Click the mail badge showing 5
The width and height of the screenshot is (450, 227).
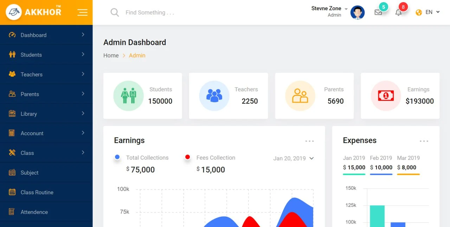click(384, 7)
